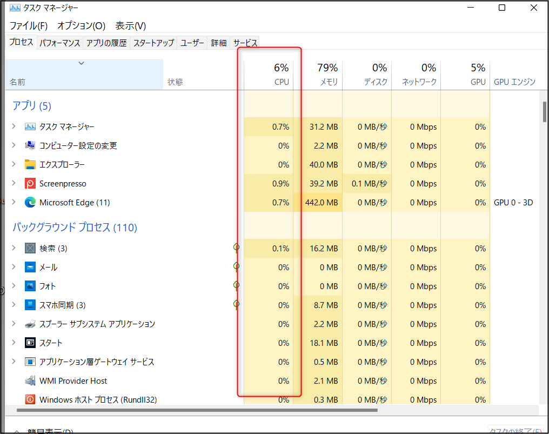
Task: Sort by the ディスク column header
Action: 367,74
